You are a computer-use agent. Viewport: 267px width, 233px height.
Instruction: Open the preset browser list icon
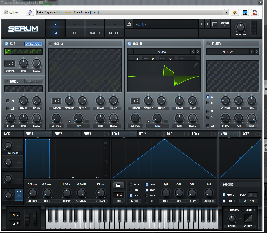coord(215,24)
